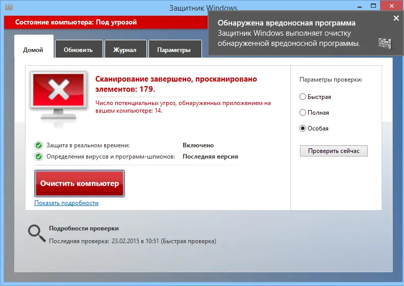Open the Журнал tab
The height and width of the screenshot is (286, 404).
click(125, 49)
